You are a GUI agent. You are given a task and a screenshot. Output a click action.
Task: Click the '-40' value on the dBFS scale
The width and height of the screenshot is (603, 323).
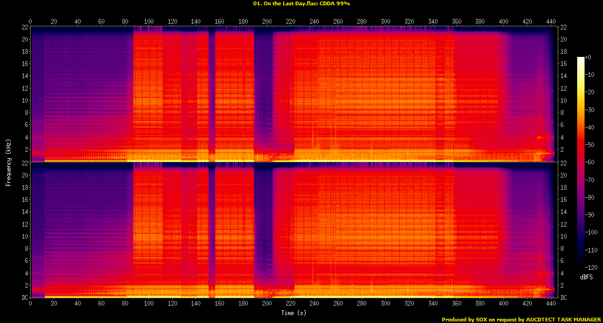pyautogui.click(x=589, y=128)
